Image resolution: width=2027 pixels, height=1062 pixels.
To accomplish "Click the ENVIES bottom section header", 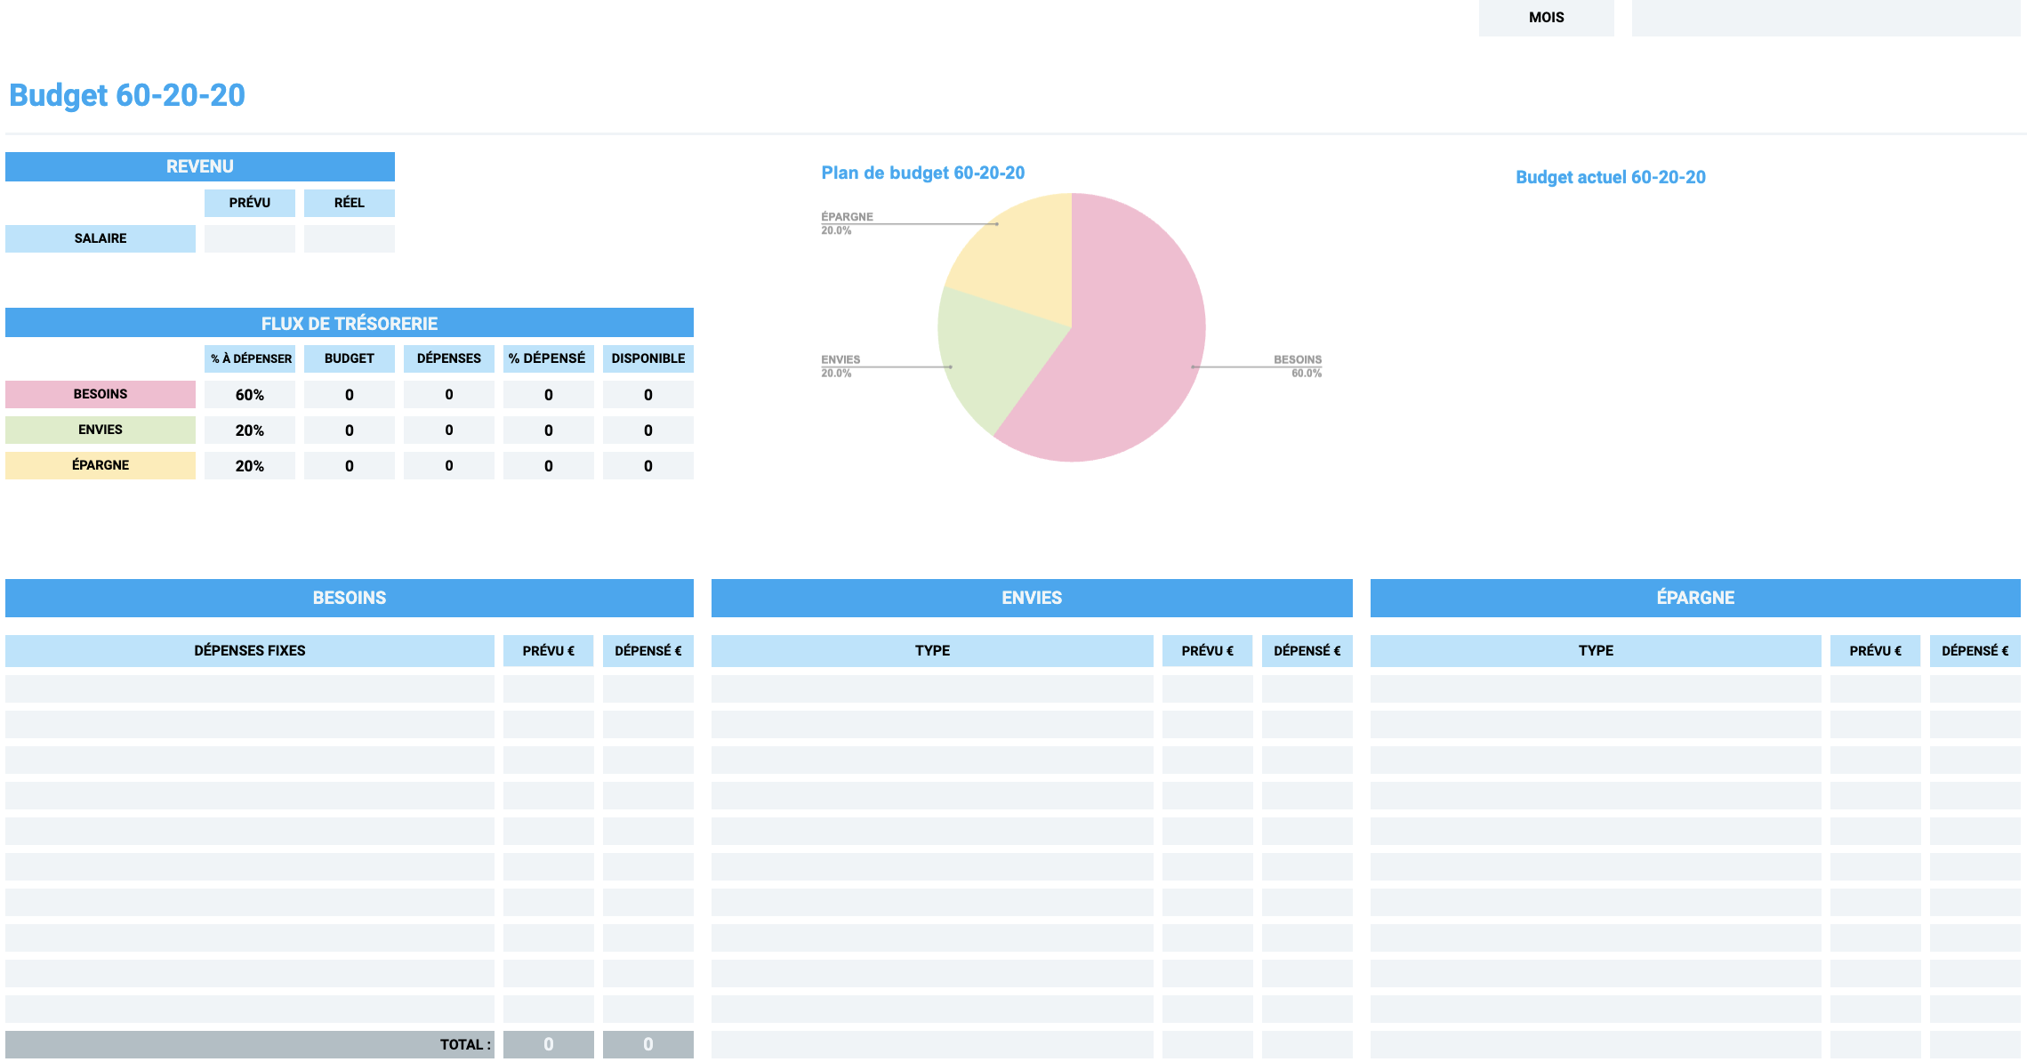I will (1032, 598).
